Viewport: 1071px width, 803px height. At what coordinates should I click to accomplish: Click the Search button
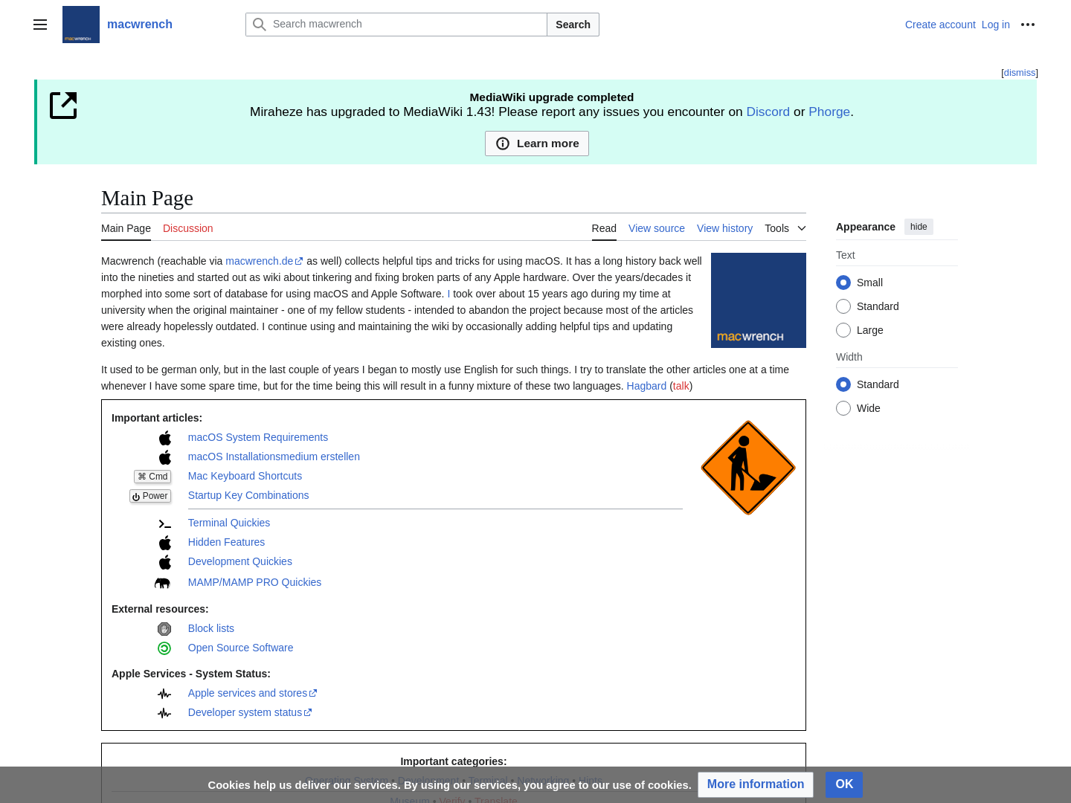[x=573, y=25]
